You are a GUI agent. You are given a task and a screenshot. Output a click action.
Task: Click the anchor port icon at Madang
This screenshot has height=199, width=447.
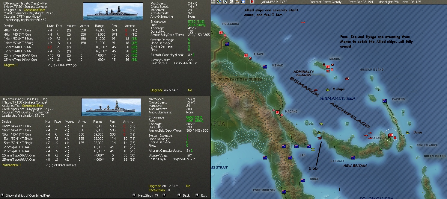coord(273,110)
